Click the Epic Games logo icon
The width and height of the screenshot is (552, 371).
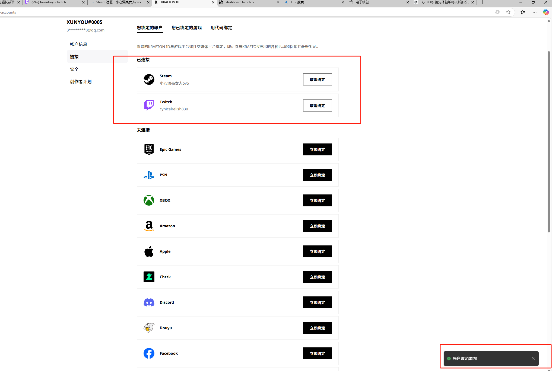(149, 149)
